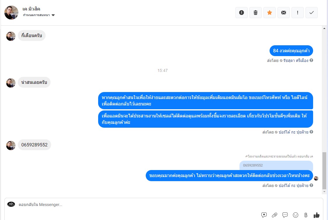
Task: Mark conversation as unread with the envelope icon
Action: 283,13
